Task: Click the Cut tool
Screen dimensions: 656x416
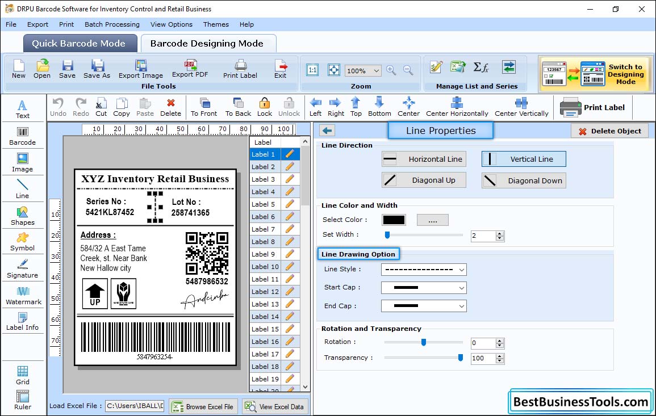Action: tap(101, 107)
